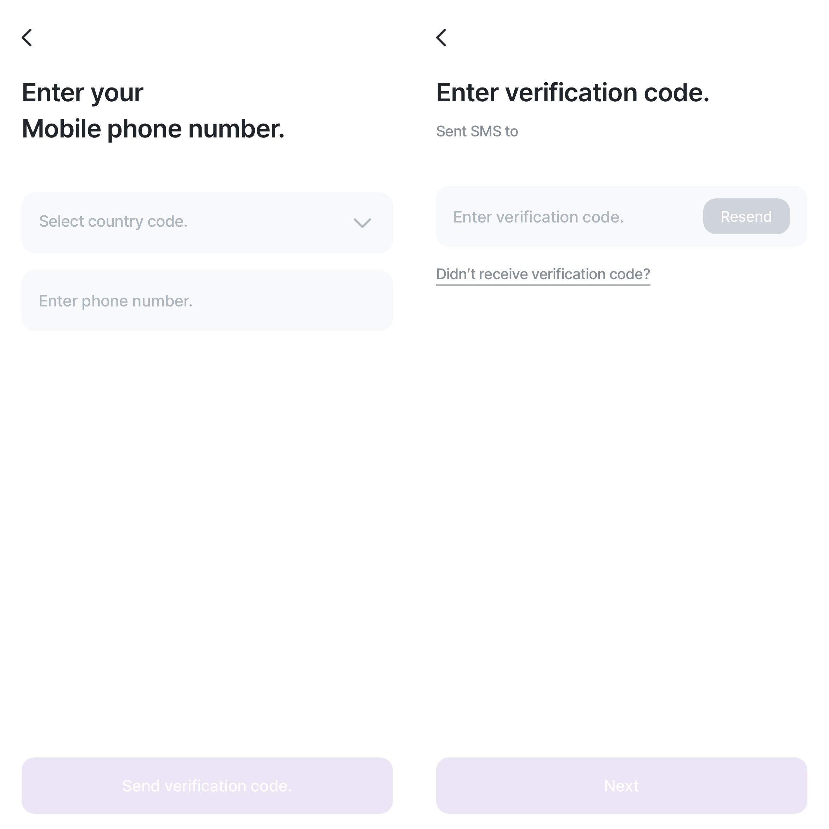Focus the Enter phone number field

point(207,300)
